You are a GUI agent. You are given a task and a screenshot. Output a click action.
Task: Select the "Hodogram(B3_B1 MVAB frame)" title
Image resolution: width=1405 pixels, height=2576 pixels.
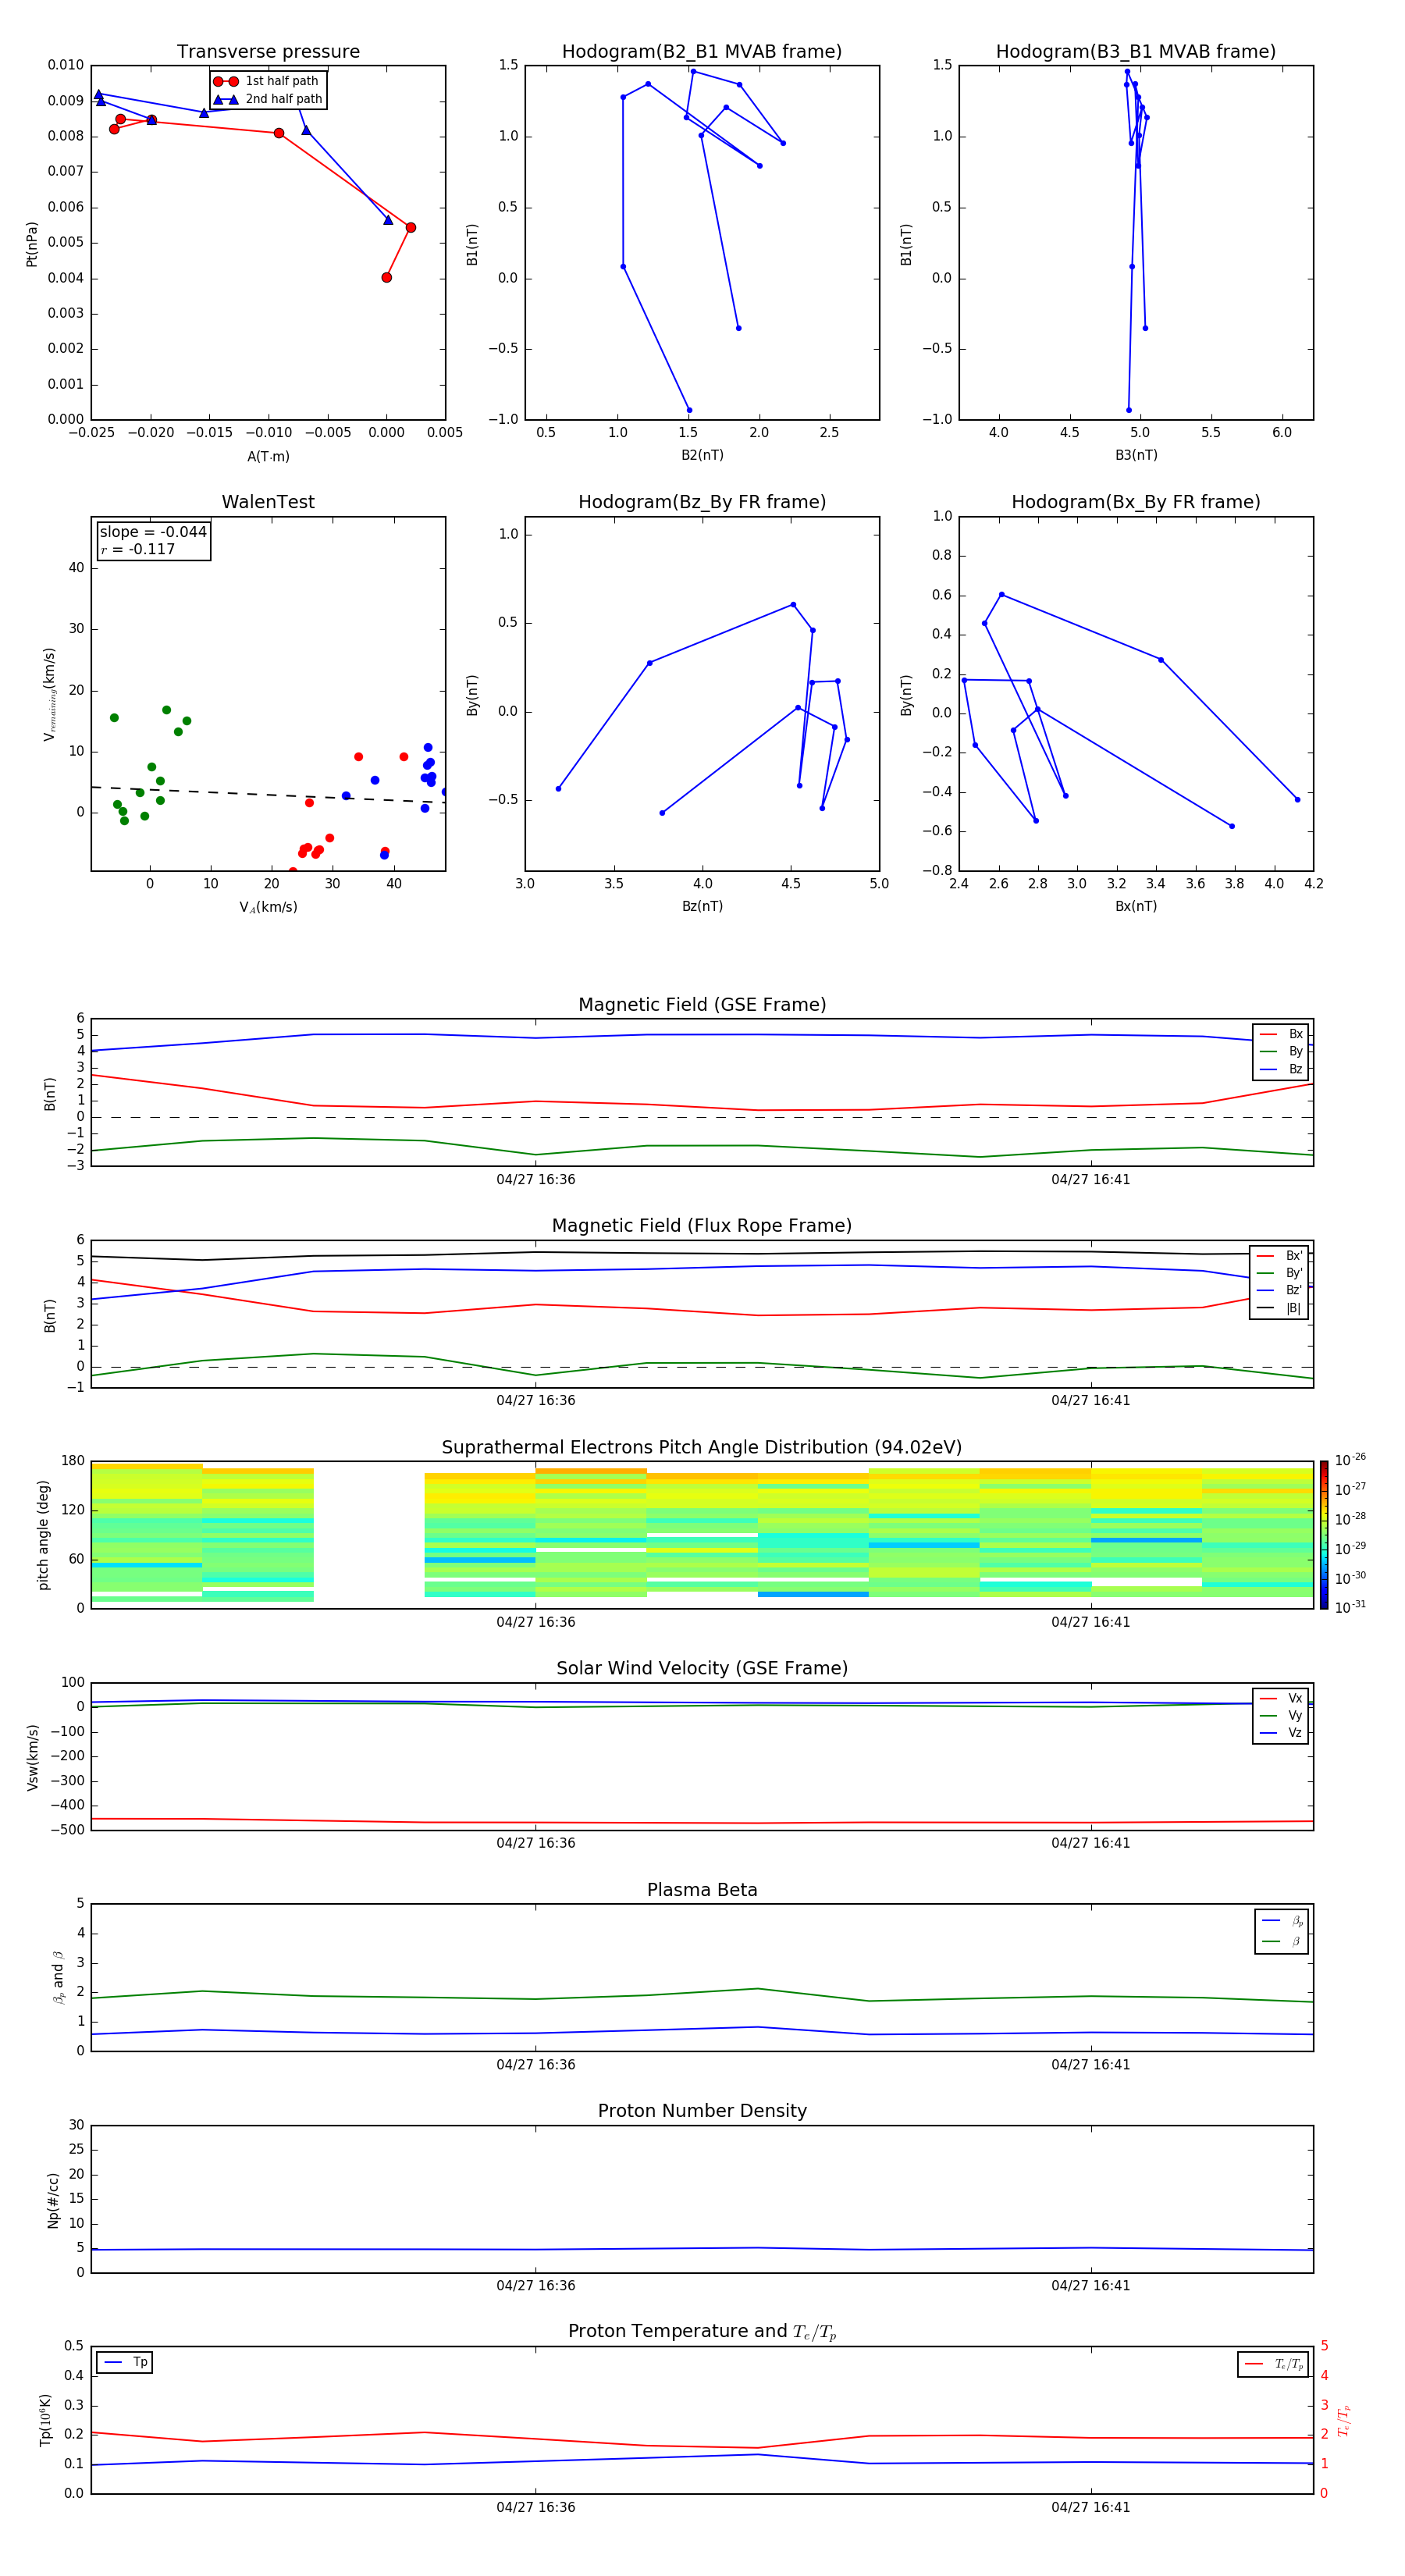click(1136, 52)
